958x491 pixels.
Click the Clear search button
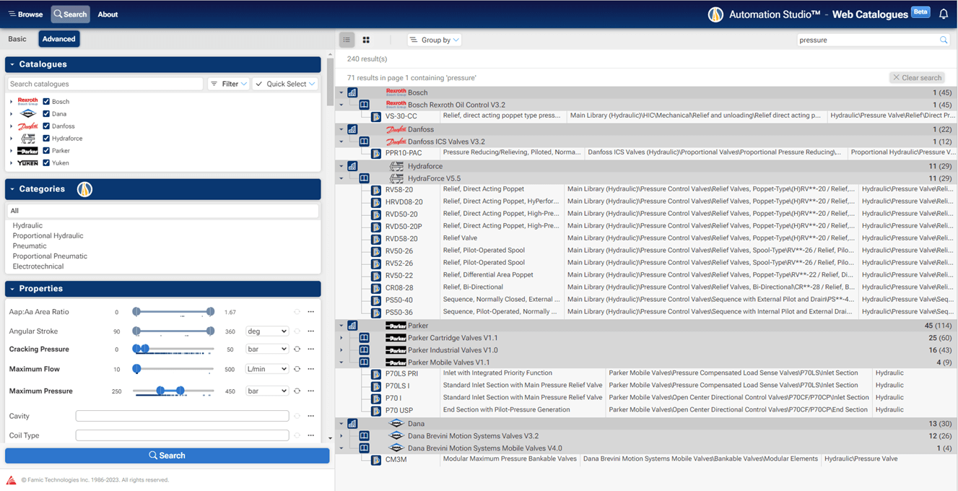(917, 77)
